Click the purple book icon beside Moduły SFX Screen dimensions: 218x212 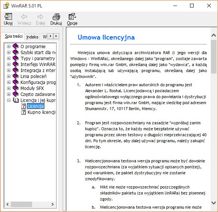pos(16,88)
